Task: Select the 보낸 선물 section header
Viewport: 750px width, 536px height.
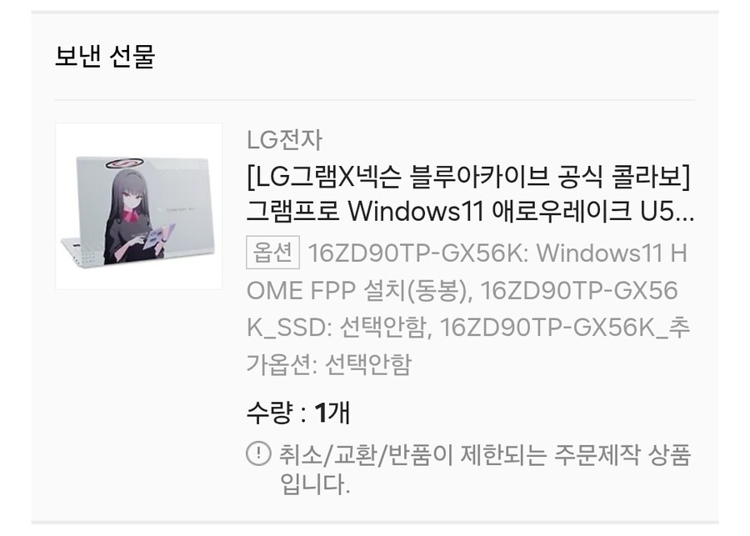Action: pyautogui.click(x=105, y=56)
